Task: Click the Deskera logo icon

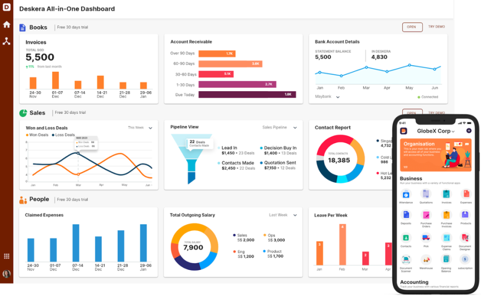Action: click(x=7, y=7)
